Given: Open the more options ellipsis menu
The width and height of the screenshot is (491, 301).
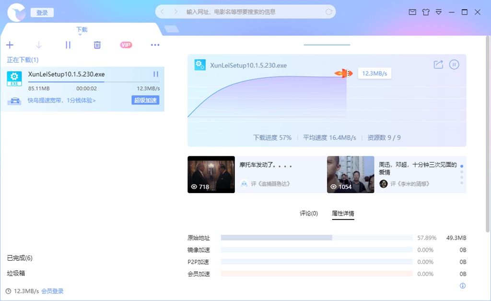Looking at the screenshot, I should pos(155,45).
